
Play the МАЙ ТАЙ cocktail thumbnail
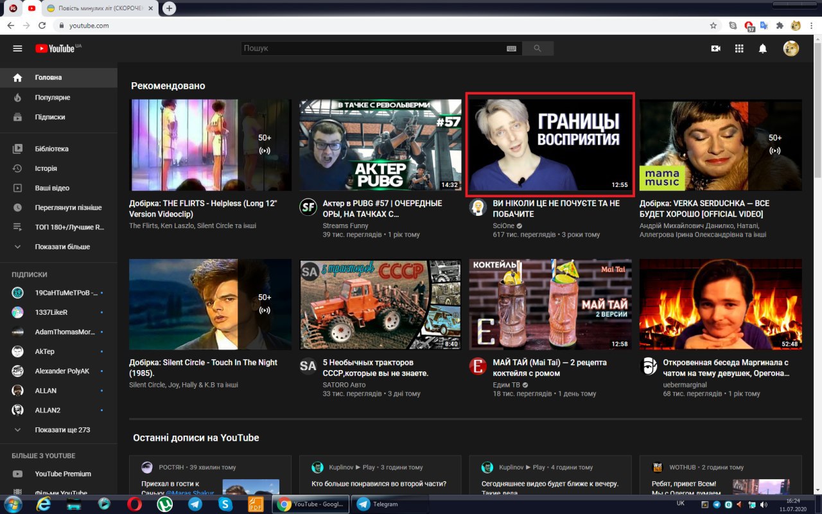click(x=550, y=305)
